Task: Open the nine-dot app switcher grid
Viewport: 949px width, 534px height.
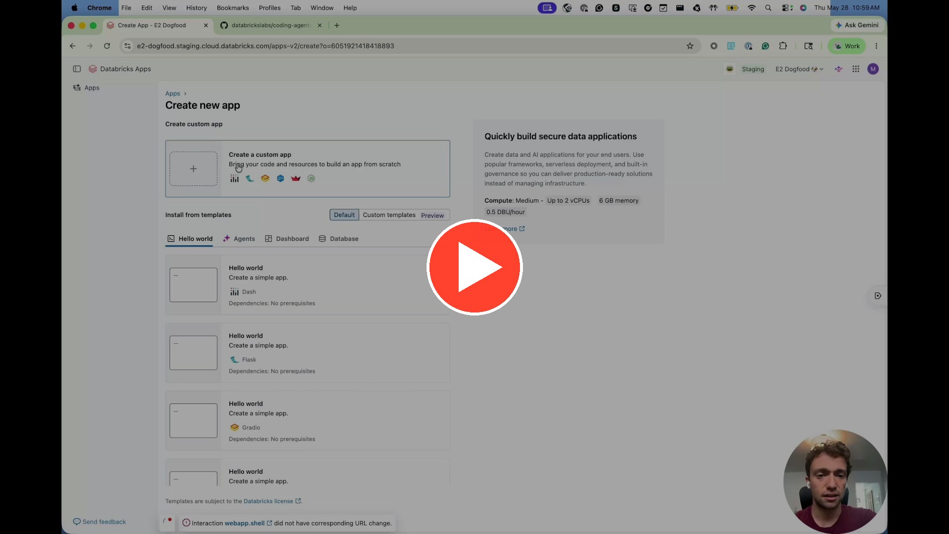Action: point(856,69)
